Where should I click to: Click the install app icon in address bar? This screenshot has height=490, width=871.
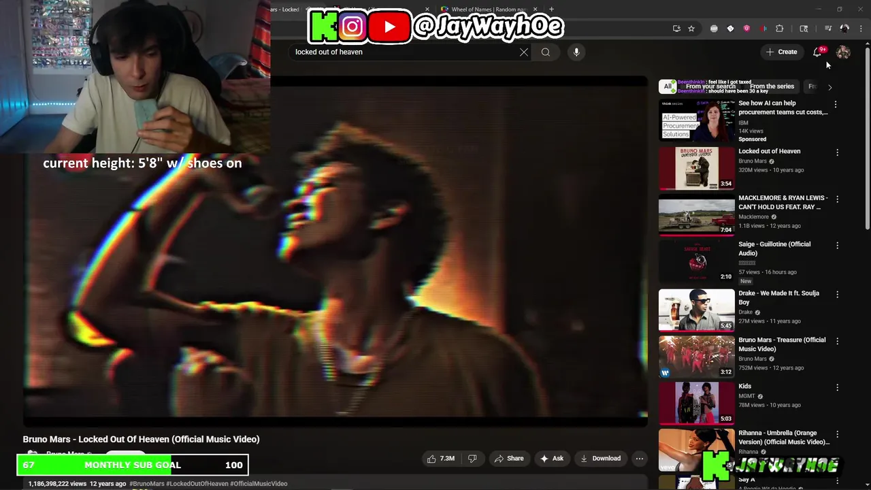tap(676, 29)
